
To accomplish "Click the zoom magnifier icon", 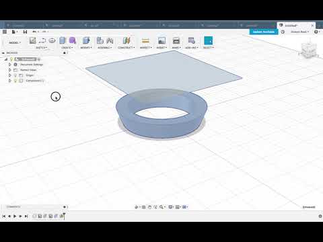I will 161,207.
